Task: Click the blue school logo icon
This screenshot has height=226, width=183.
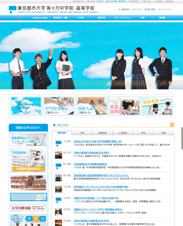Action: pos(12,10)
